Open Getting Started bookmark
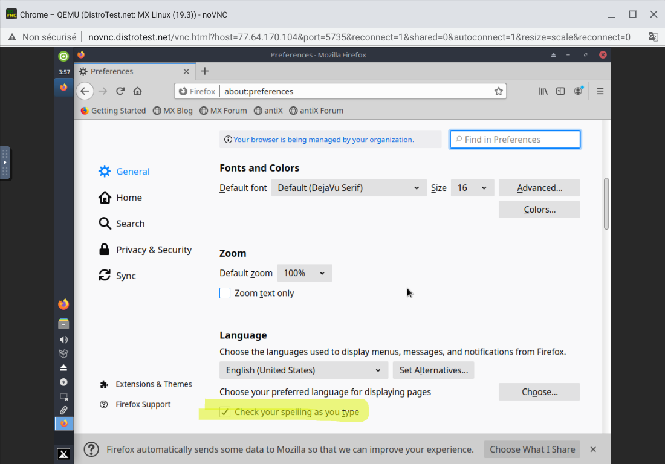665x464 pixels. (x=113, y=111)
